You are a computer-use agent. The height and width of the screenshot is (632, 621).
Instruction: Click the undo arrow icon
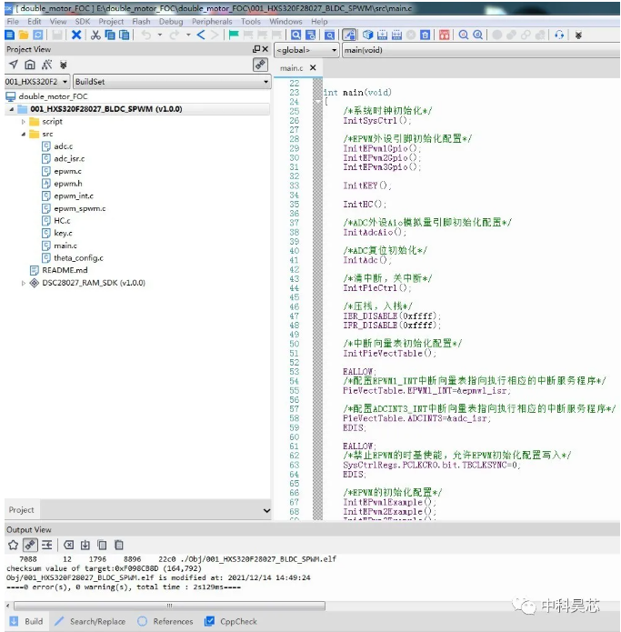pyautogui.click(x=145, y=35)
